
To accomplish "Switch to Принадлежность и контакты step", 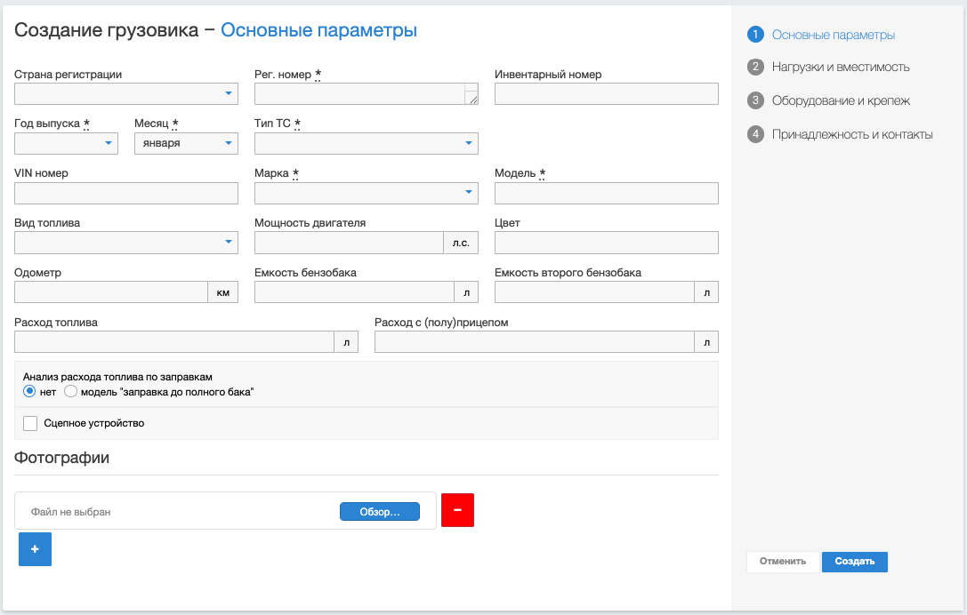I will (851, 135).
